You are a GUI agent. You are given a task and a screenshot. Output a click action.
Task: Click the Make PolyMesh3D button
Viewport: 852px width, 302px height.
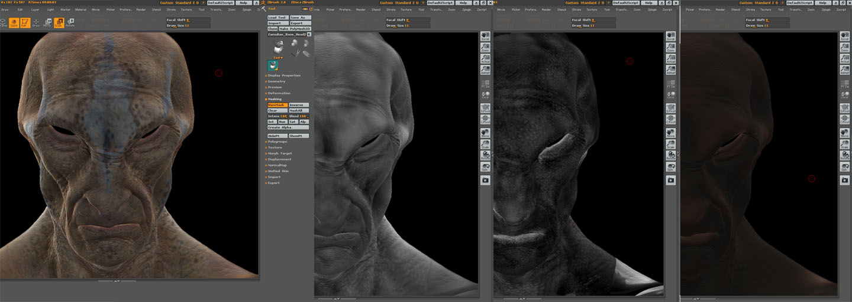pyautogui.click(x=295, y=29)
